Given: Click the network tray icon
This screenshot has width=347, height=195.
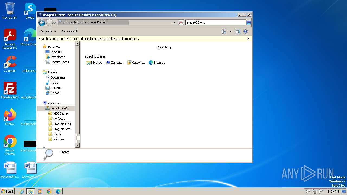Looking at the screenshot, I should tap(315, 191).
